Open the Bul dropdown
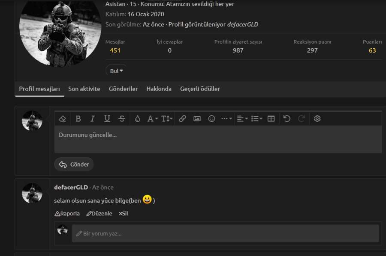 116,71
